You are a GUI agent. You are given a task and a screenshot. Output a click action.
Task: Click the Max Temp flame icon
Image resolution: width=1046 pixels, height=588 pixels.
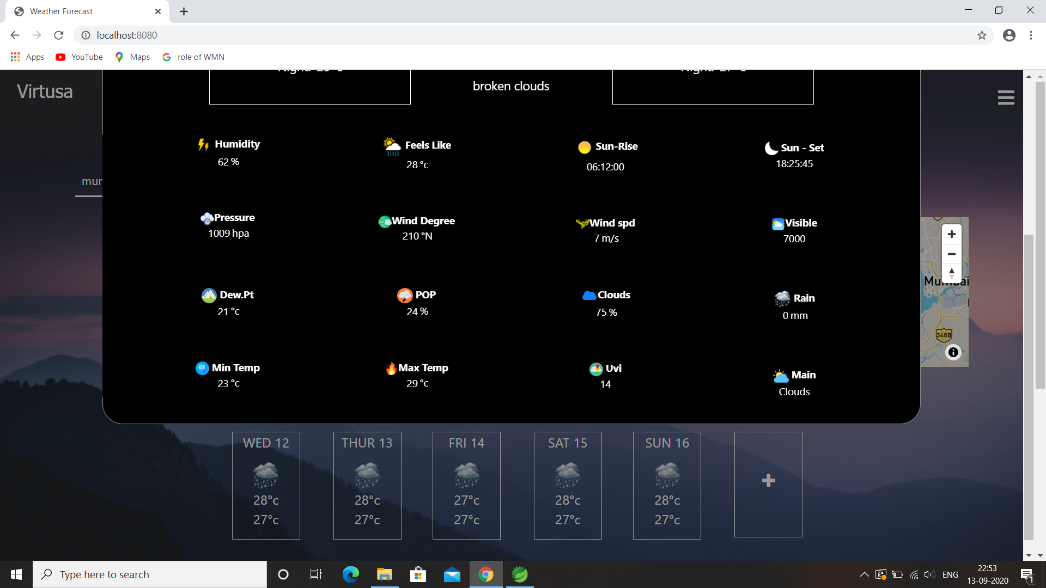[x=391, y=369]
